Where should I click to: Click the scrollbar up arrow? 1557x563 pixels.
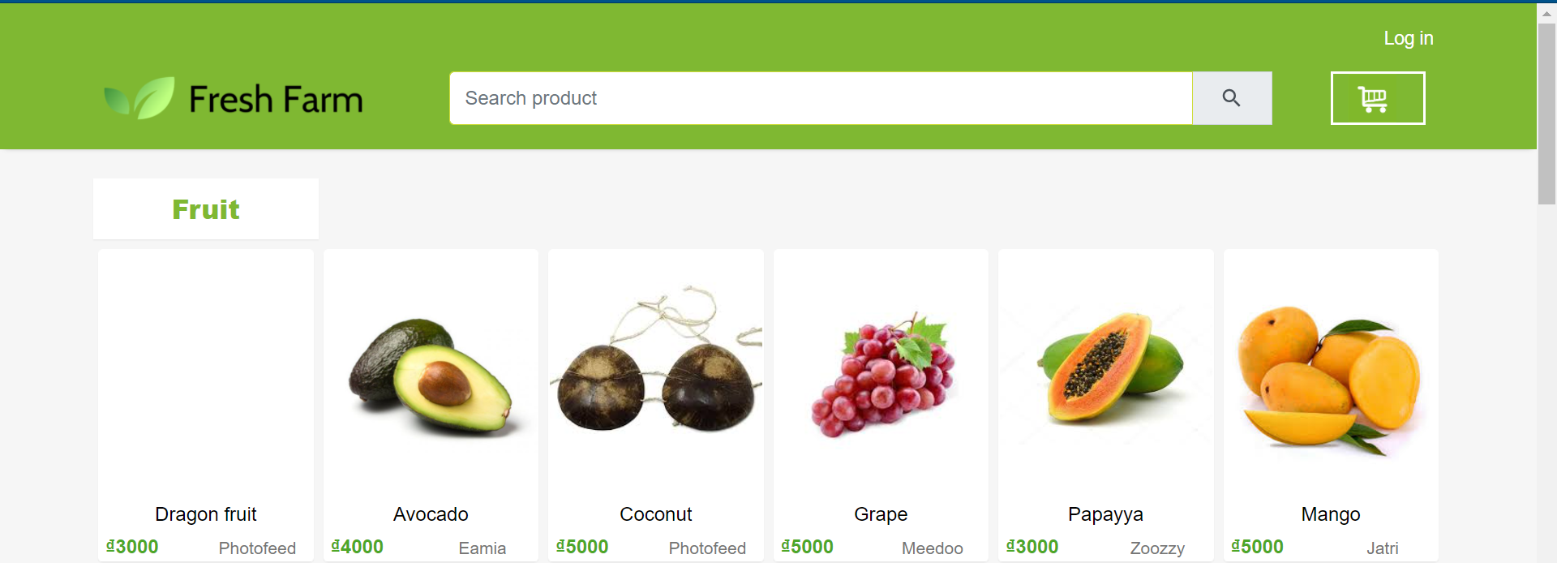click(1546, 13)
